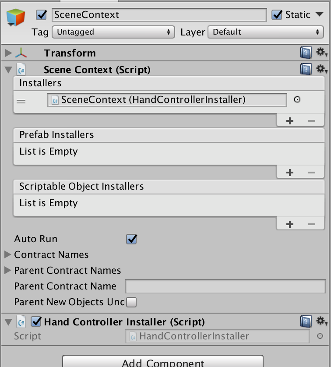331x367 pixels.
Task: Click the Scene Context C# script icon
Action: [x=21, y=70]
